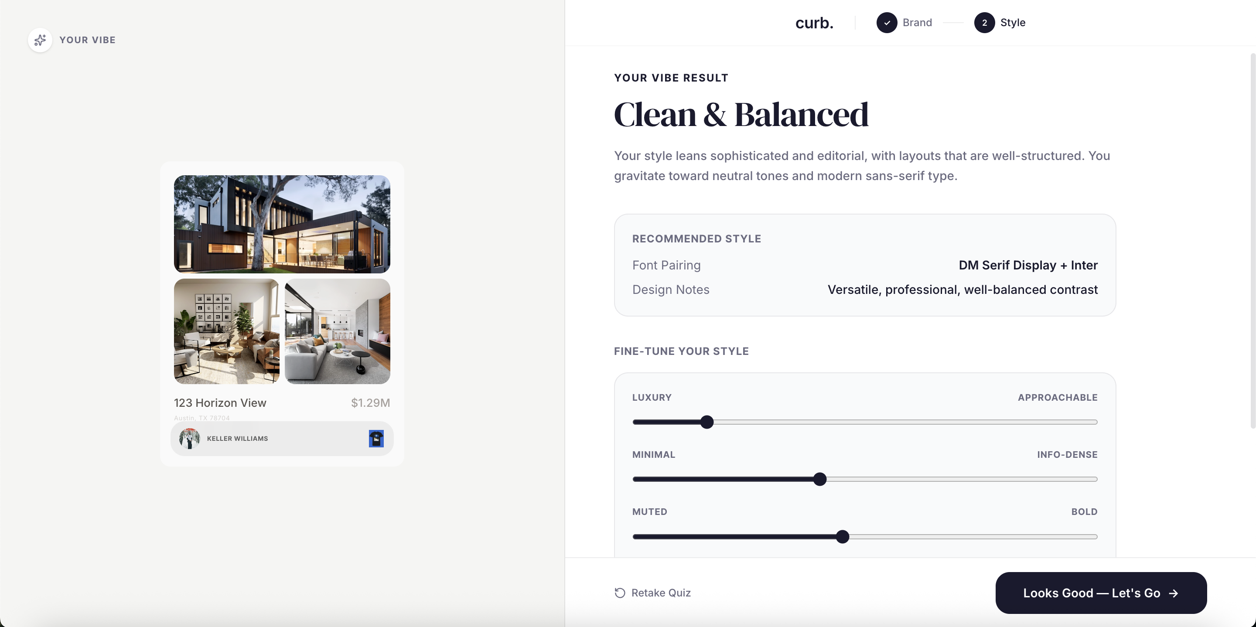1256x627 pixels.
Task: Click the blue brokerage logo badge
Action: [376, 438]
